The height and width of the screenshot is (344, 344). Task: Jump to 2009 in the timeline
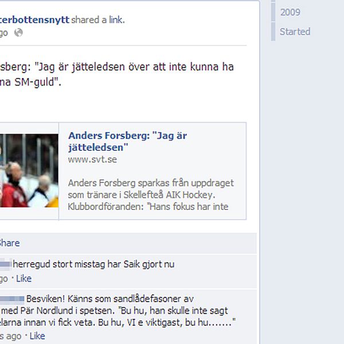[x=290, y=12]
